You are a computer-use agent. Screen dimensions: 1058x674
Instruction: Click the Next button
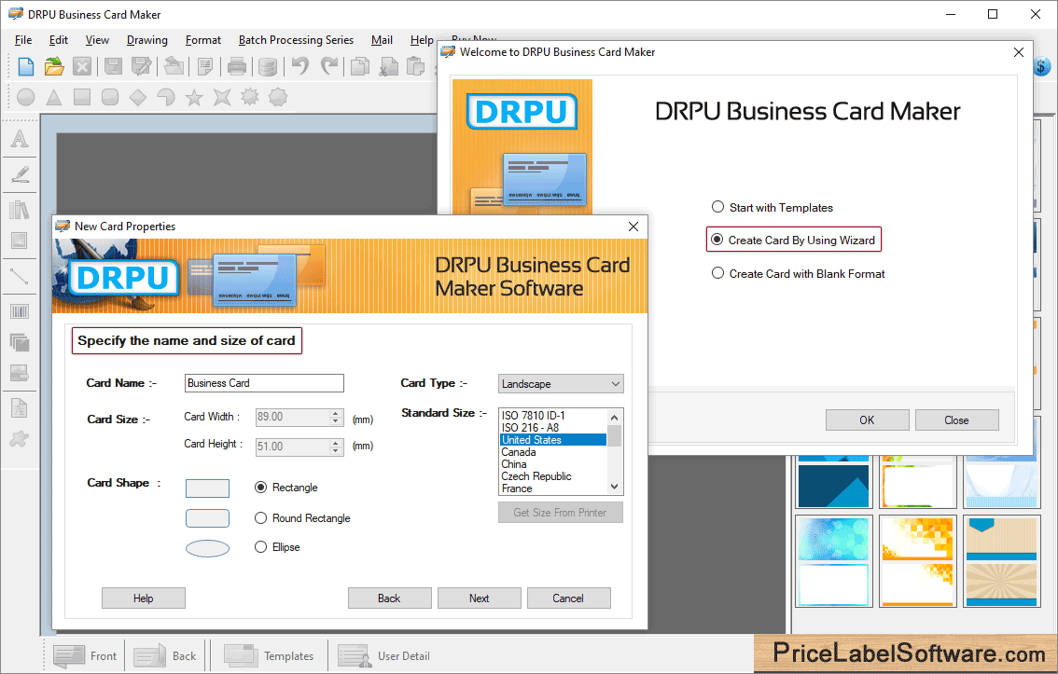point(479,598)
